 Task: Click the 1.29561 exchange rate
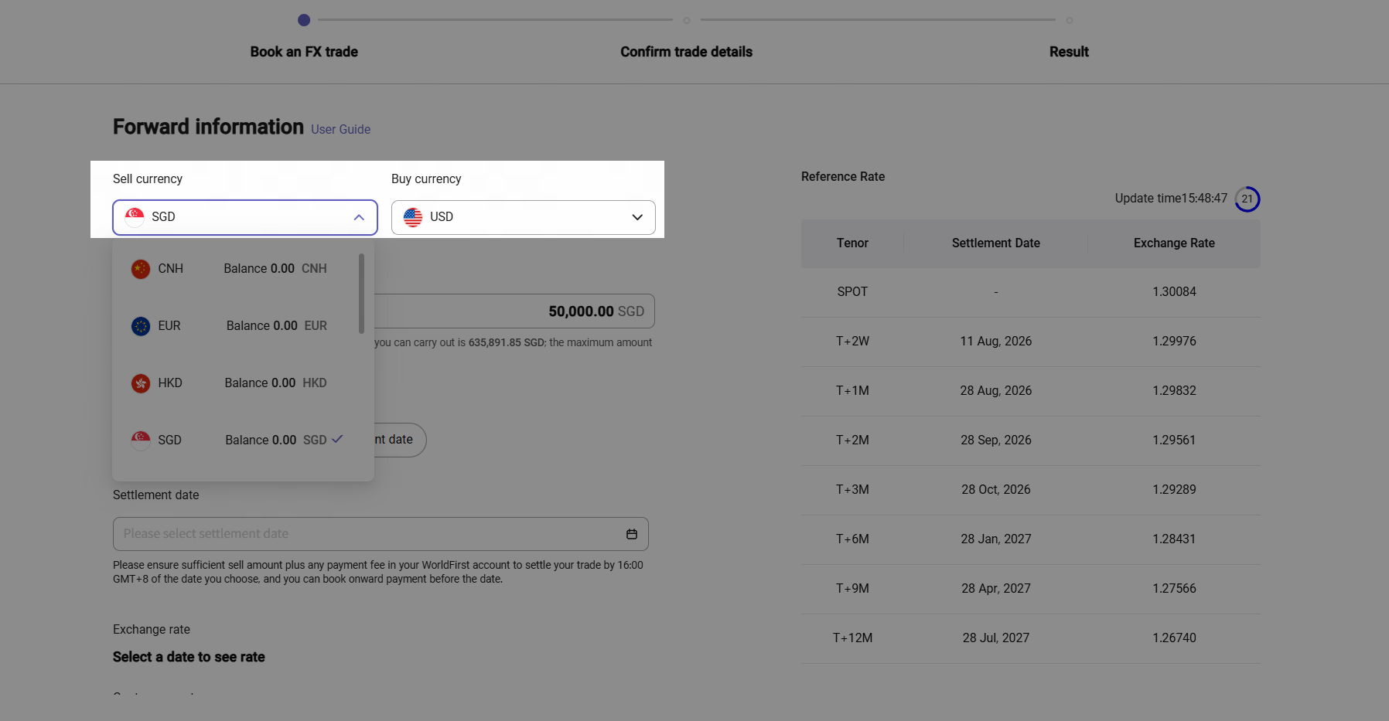coord(1174,440)
